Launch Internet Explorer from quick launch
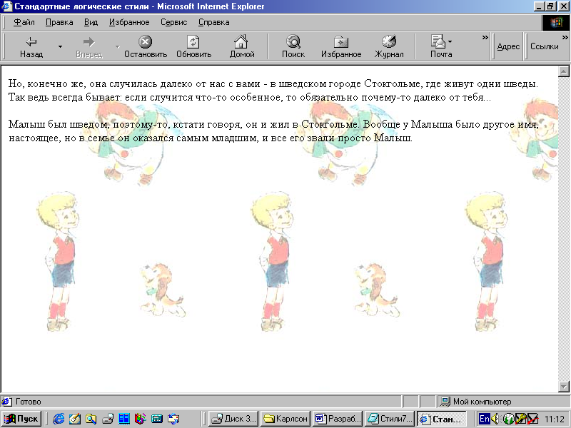 [x=59, y=419]
